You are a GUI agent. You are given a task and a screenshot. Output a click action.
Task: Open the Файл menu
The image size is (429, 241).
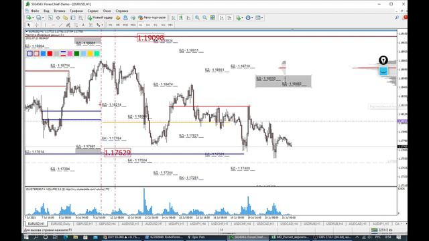coord(35,11)
